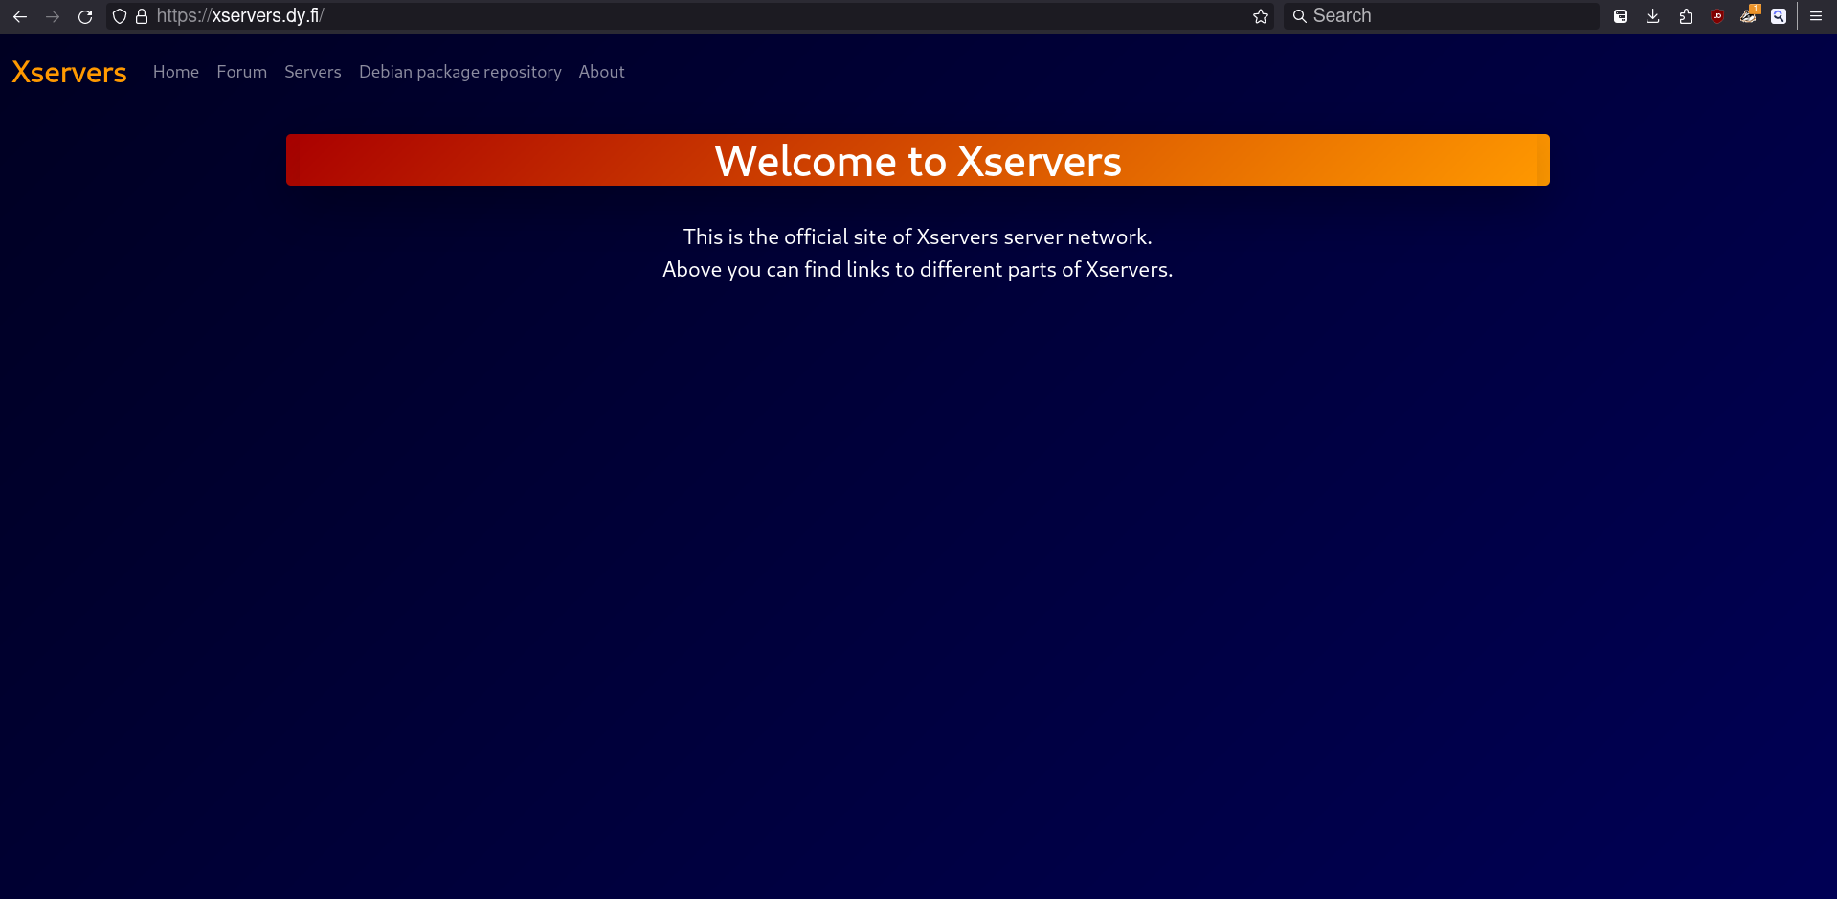This screenshot has height=899, width=1837.
Task: Open tracking protection shield icon
Action: 120,16
